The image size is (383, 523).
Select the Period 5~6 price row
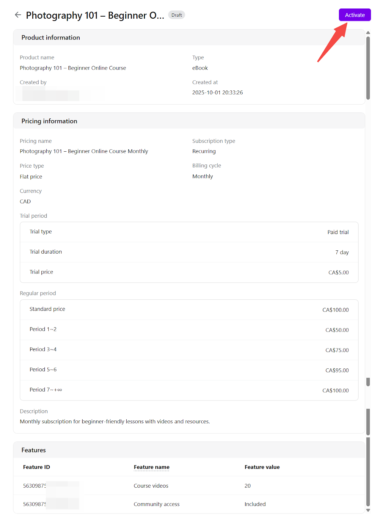click(x=189, y=370)
